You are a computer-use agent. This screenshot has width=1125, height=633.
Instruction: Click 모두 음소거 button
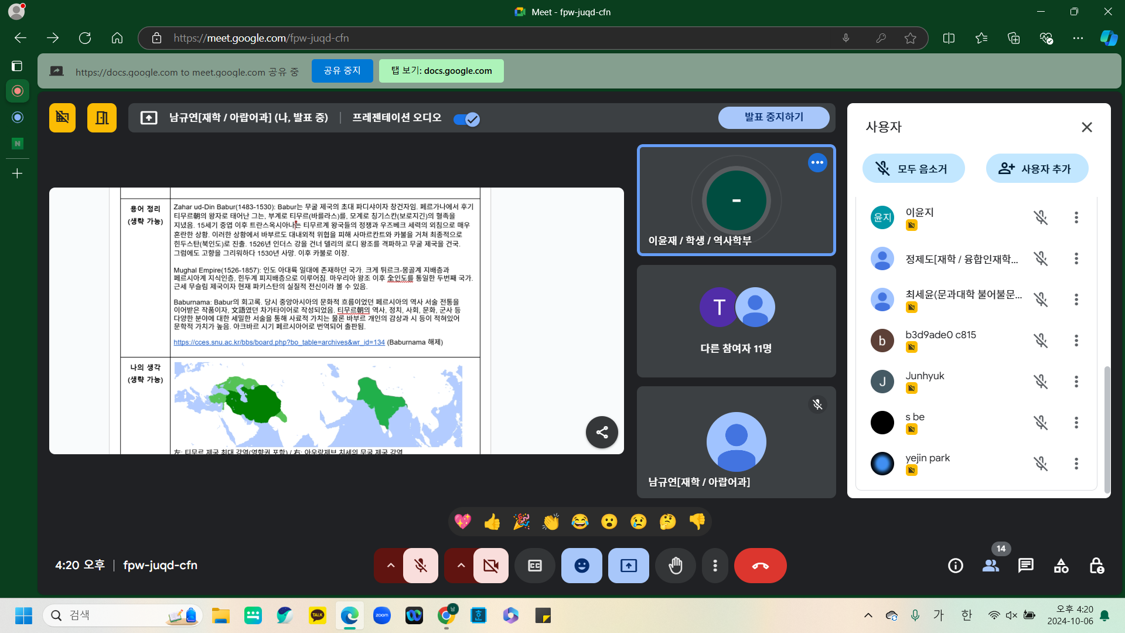pos(913,169)
